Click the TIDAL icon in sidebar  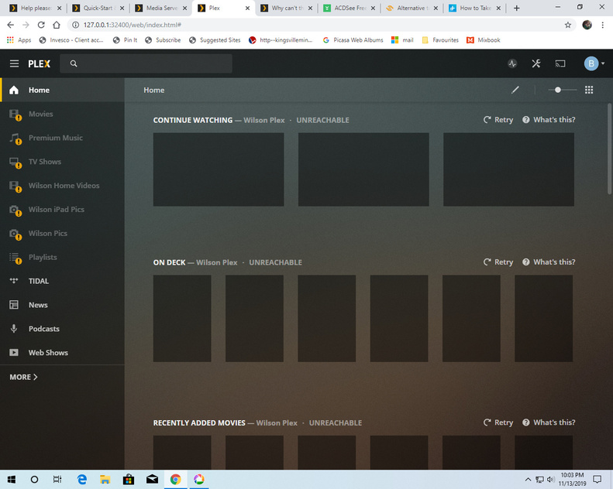pyautogui.click(x=14, y=281)
